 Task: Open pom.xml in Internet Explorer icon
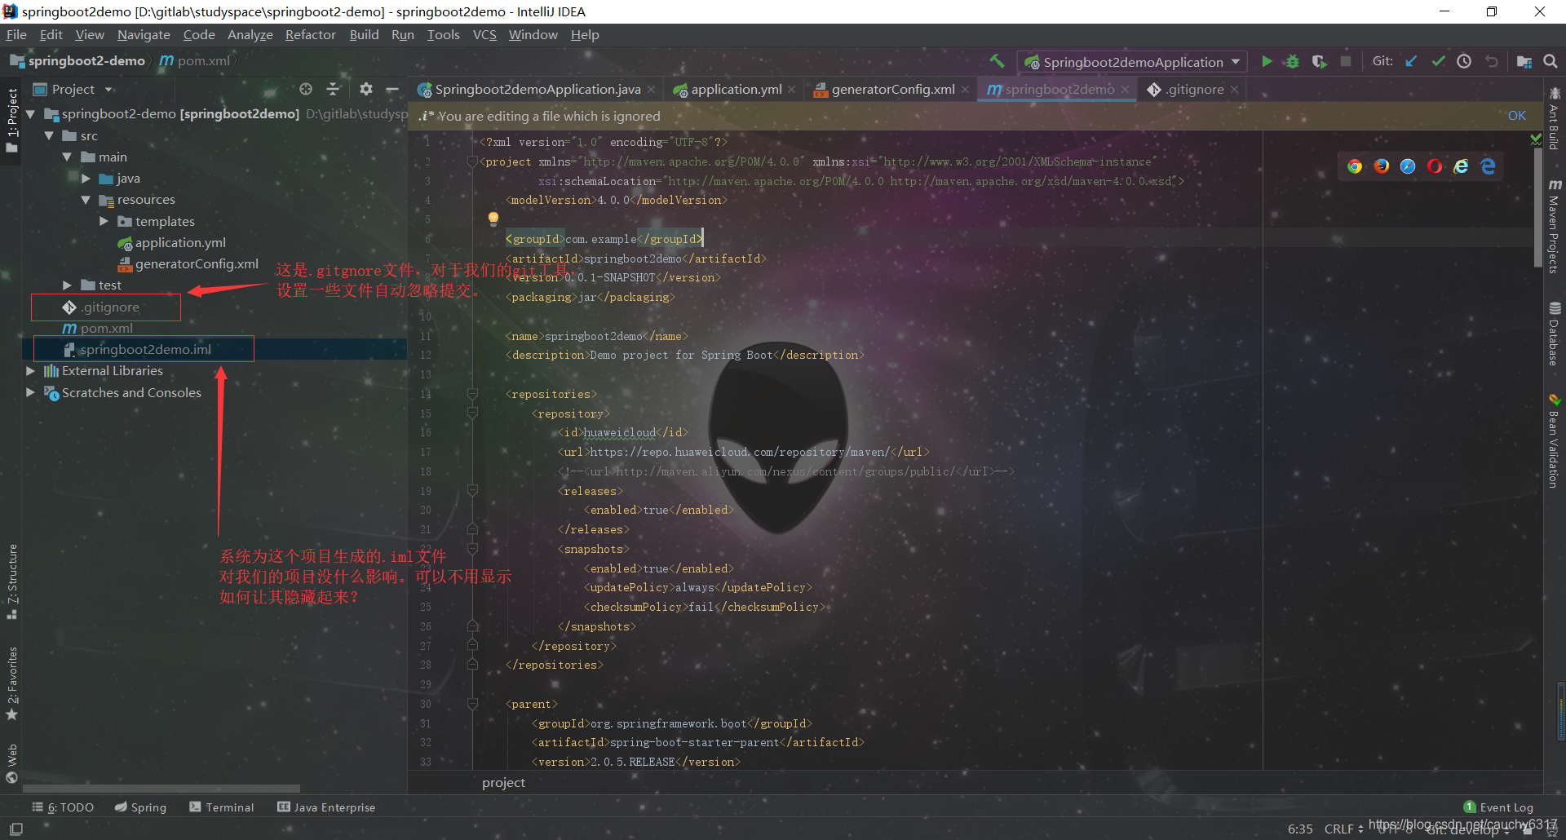(x=1462, y=166)
